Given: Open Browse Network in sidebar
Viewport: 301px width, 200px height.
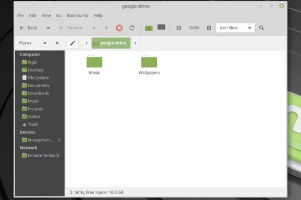Looking at the screenshot, I should tap(40, 155).
